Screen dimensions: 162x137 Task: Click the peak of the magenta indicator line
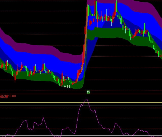pyautogui.click(x=86, y=99)
